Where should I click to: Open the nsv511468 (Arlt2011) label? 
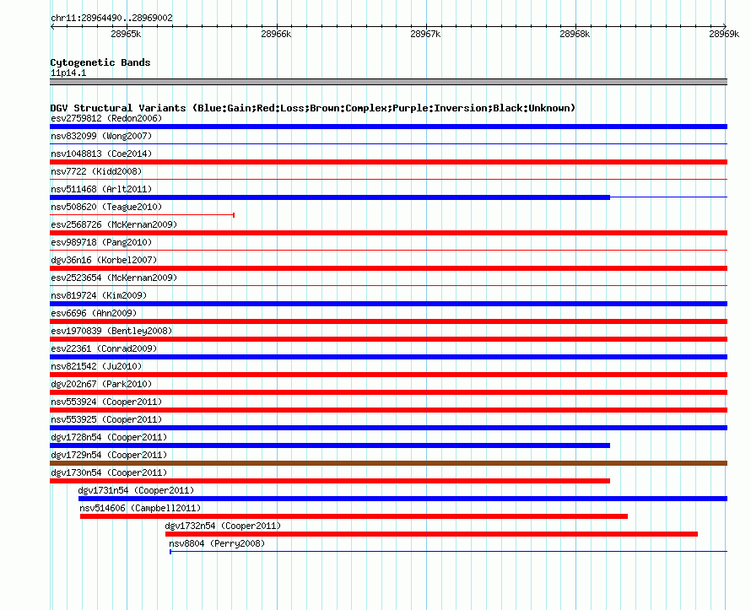tap(101, 189)
